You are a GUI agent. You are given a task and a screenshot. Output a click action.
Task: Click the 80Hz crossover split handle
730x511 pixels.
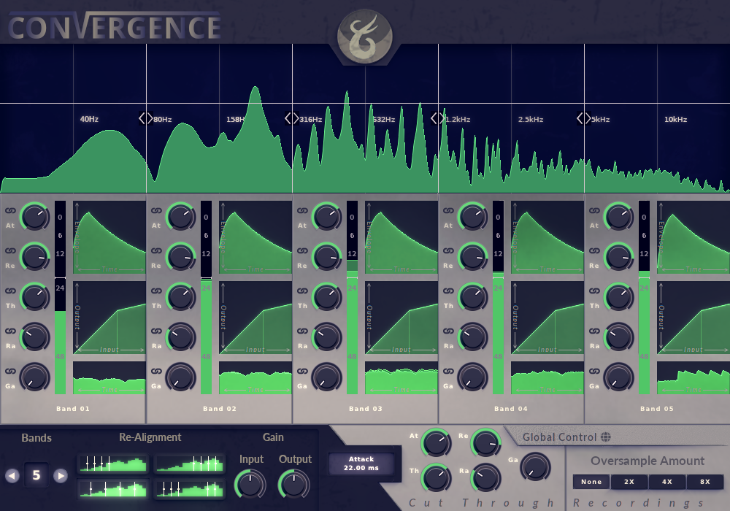point(144,118)
